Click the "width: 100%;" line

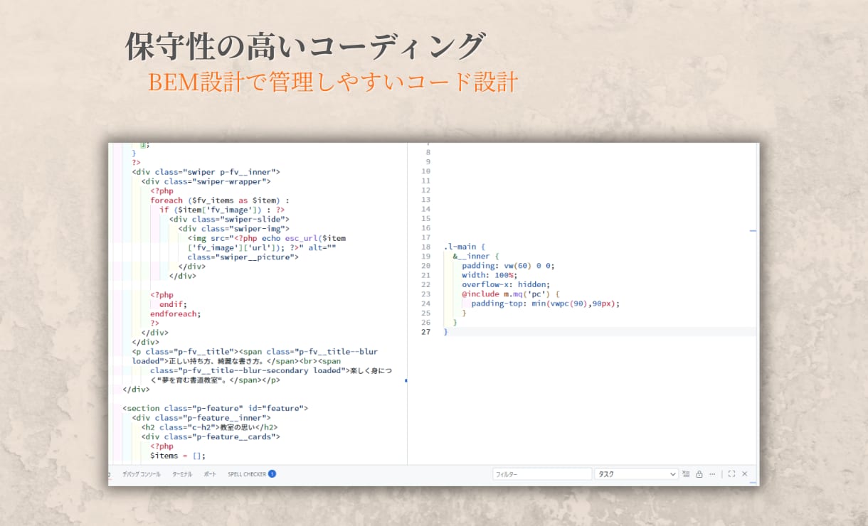(489, 275)
